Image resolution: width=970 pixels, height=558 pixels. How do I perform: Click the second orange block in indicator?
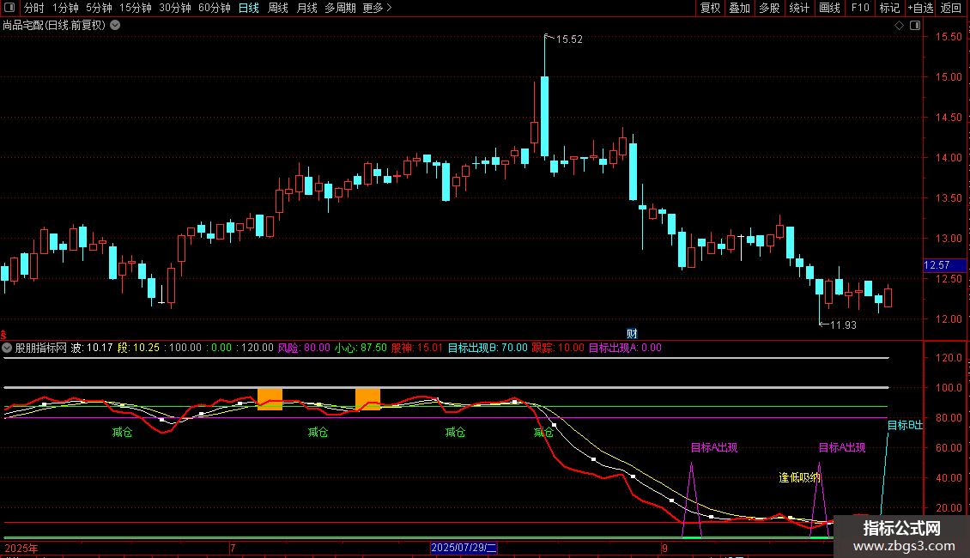(x=367, y=399)
